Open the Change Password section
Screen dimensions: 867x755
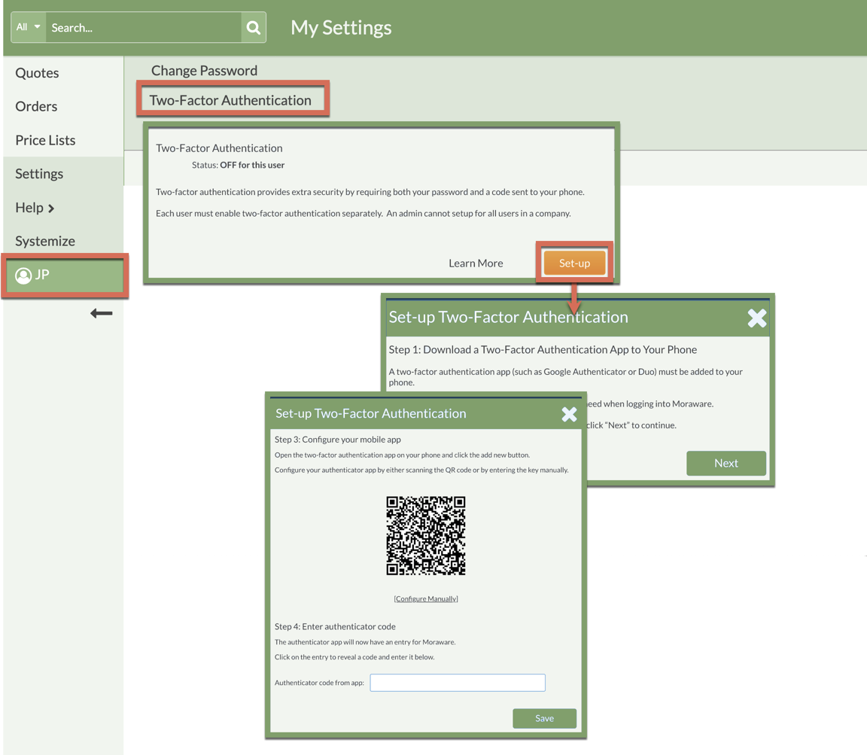[x=204, y=70]
